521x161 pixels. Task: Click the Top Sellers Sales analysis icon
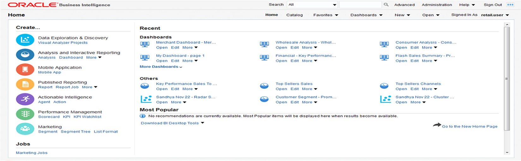[x=264, y=86]
